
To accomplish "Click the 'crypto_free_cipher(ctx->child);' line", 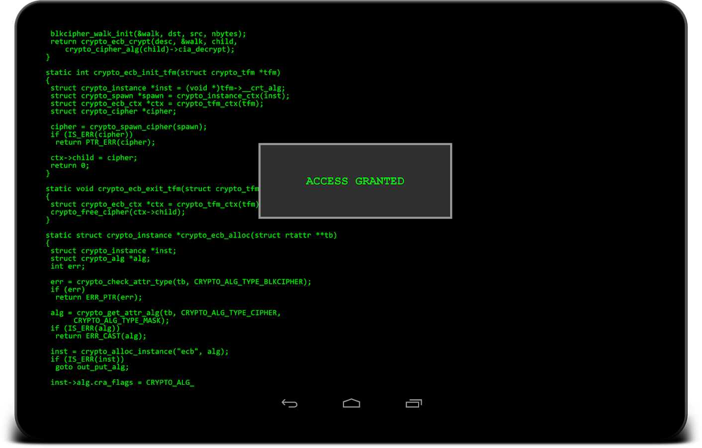I will click(118, 212).
